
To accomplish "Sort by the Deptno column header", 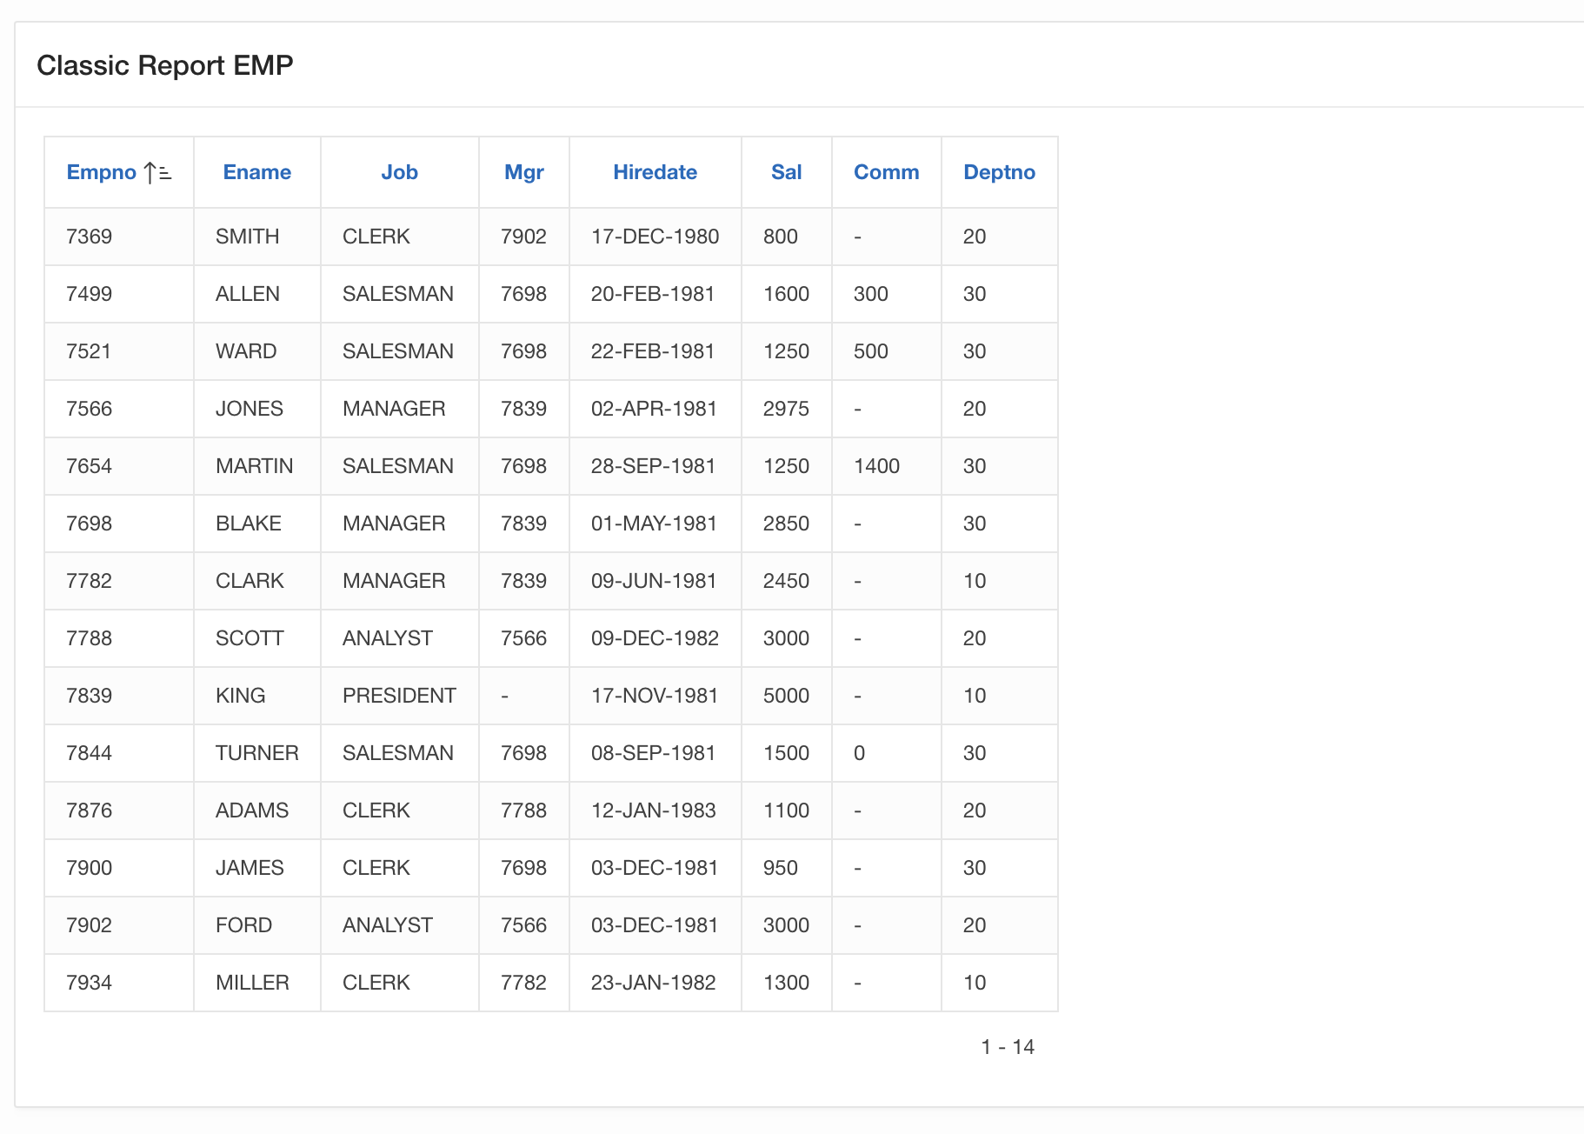I will point(999,172).
